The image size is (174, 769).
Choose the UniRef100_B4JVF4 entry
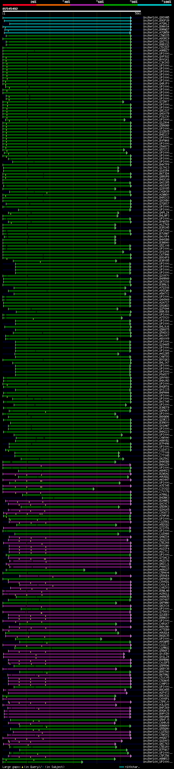[x=156, y=237]
